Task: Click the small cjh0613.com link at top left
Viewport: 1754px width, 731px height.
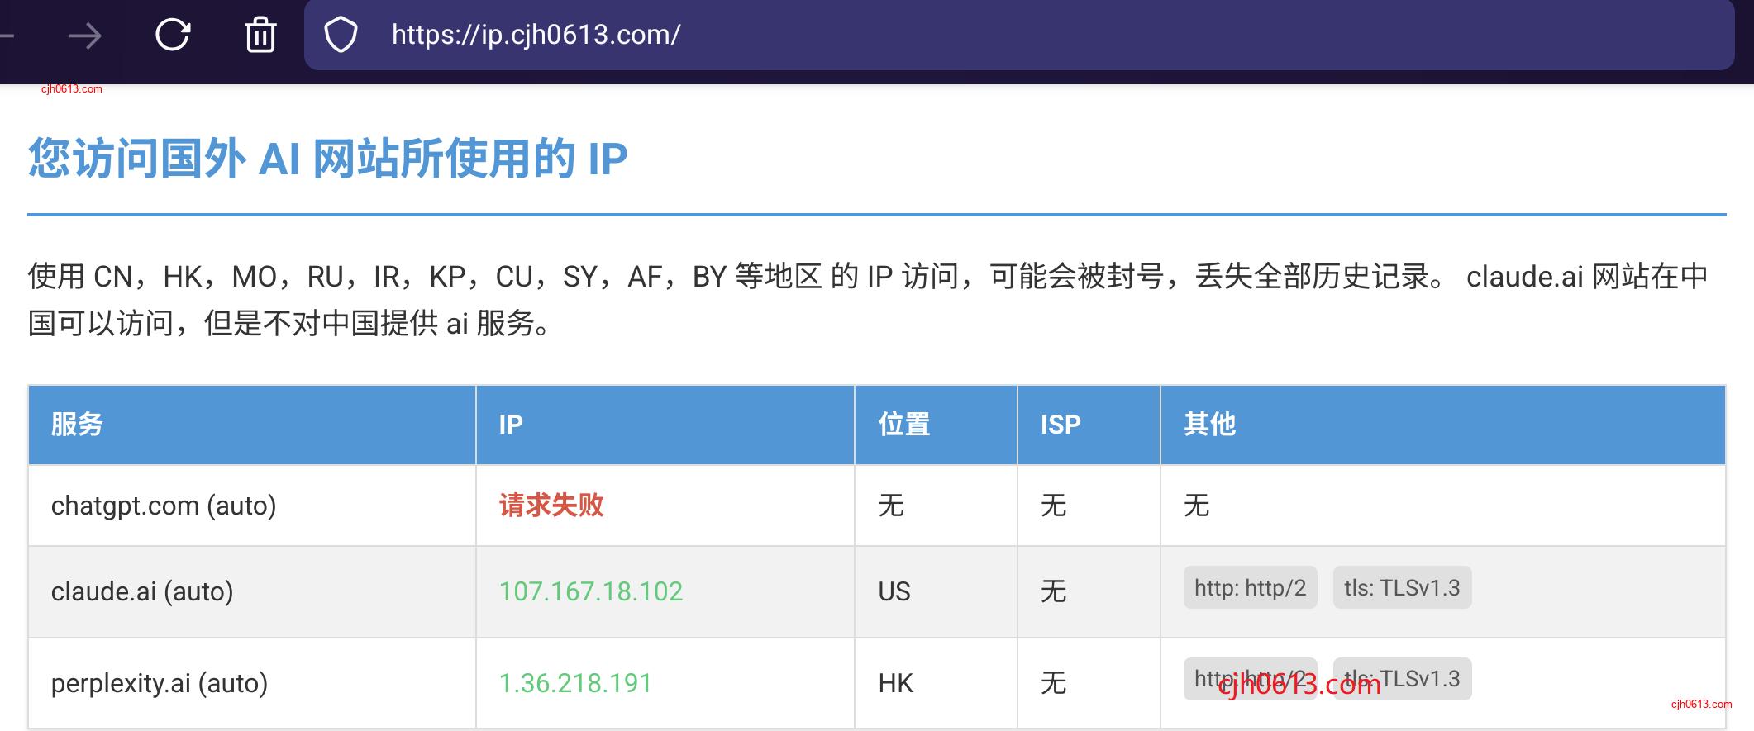Action: tap(72, 89)
